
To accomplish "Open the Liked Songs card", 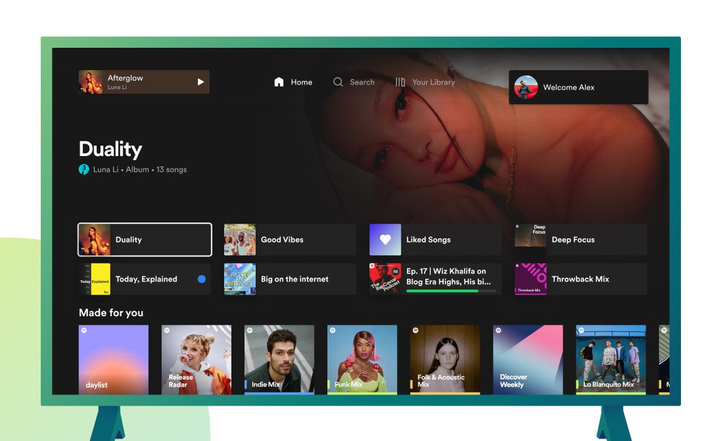I will pos(435,240).
